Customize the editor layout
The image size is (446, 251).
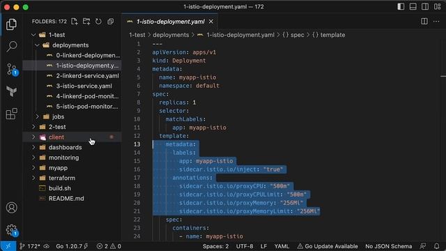[437, 6]
